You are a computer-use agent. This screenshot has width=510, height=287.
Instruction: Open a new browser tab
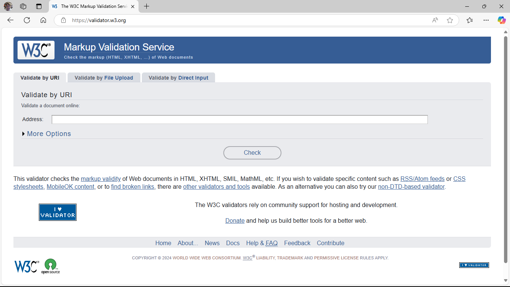point(146,6)
